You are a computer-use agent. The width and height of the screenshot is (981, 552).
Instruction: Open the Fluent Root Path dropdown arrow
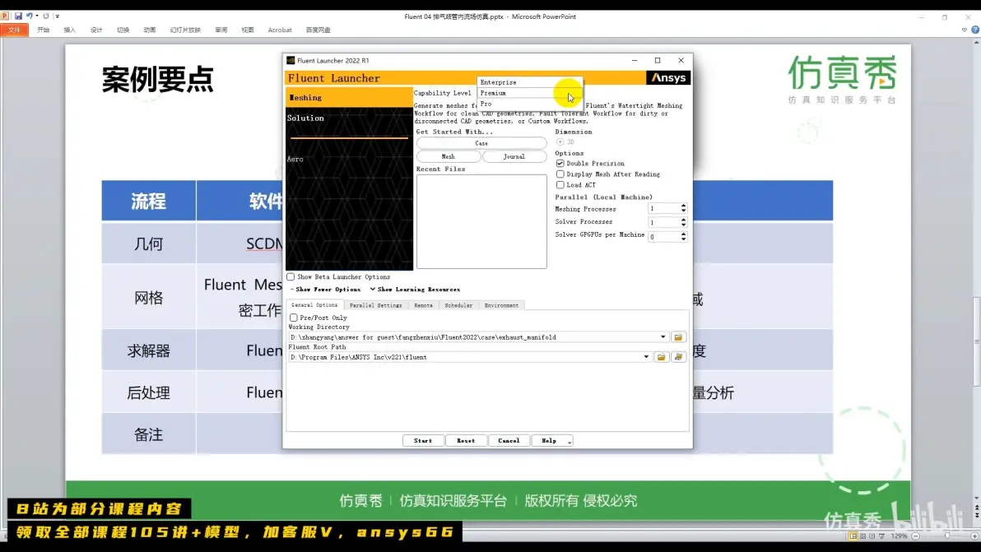(646, 357)
